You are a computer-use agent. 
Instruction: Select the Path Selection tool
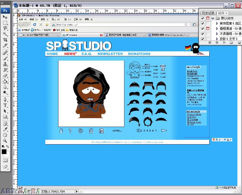point(5,111)
